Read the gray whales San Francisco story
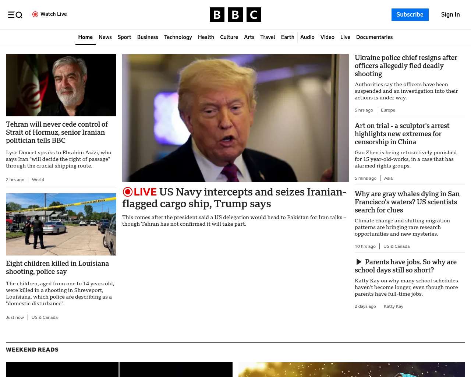This screenshot has height=377, width=471. click(x=407, y=202)
